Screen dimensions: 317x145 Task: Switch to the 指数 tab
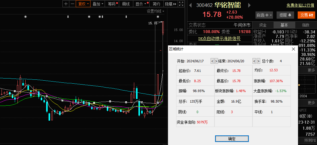coord(306,25)
